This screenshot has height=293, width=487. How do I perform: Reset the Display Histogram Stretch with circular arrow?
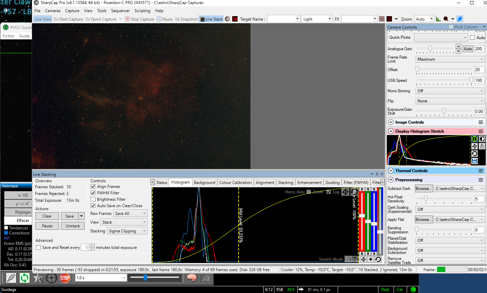coord(475,154)
